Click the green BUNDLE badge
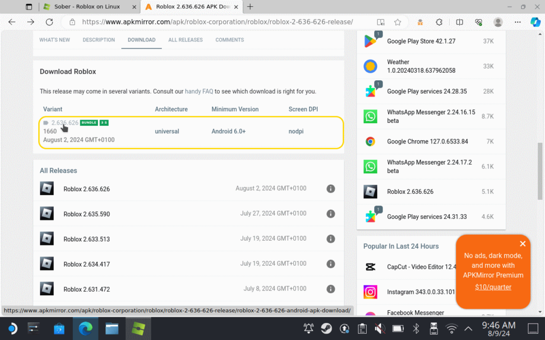Screen dimensions: 545x340 click(x=89, y=123)
